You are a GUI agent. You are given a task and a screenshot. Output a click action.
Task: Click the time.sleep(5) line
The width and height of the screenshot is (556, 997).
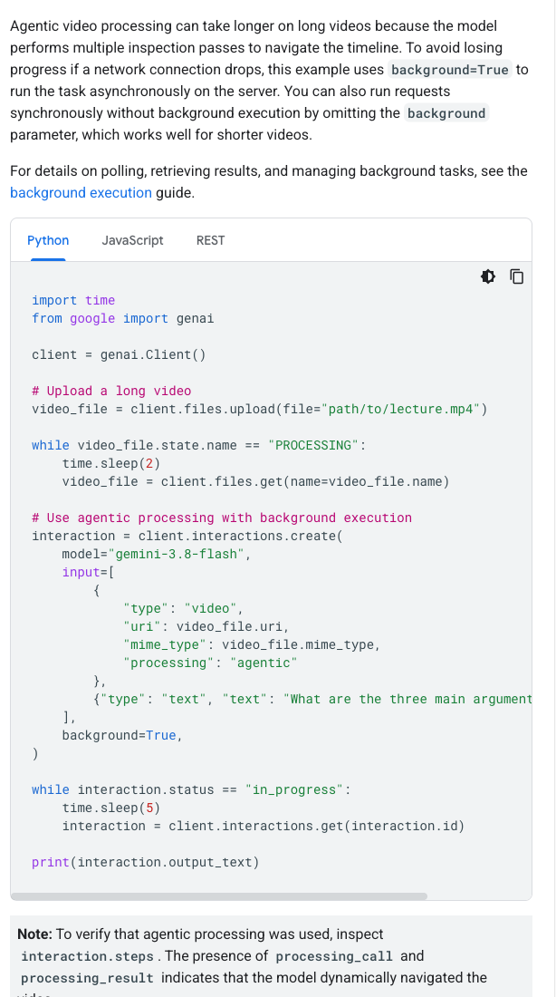(111, 808)
